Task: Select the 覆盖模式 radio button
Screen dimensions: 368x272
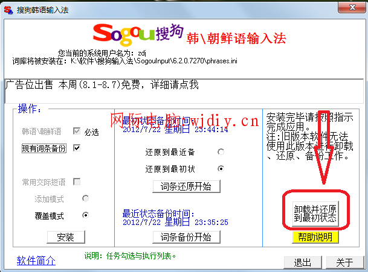Action: coord(85,215)
